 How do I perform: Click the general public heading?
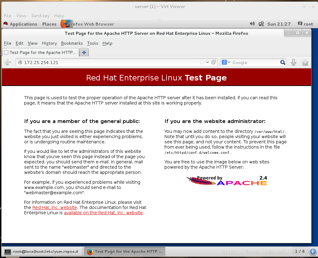click(x=82, y=121)
